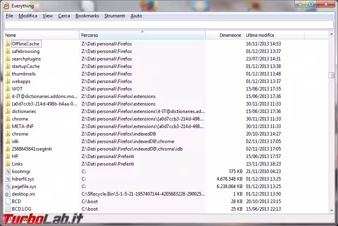
Task: Select the Links name text
Action: pyautogui.click(x=17, y=164)
